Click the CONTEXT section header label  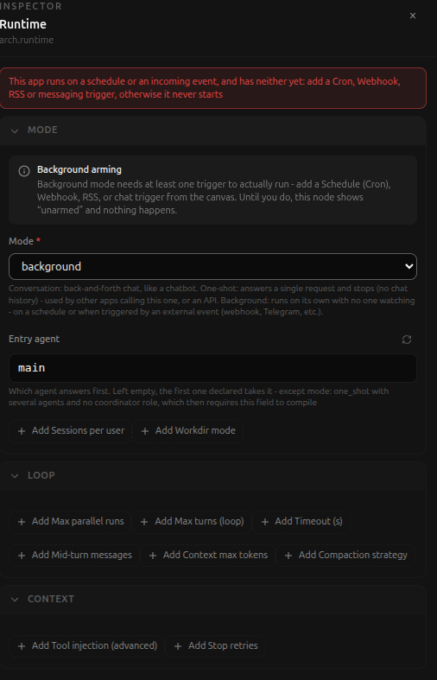point(51,599)
